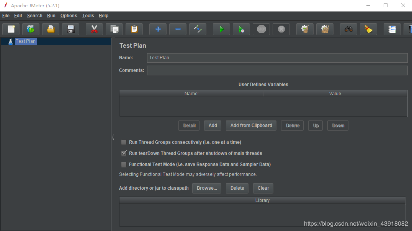Click the plus Expand All icon

pos(158,29)
